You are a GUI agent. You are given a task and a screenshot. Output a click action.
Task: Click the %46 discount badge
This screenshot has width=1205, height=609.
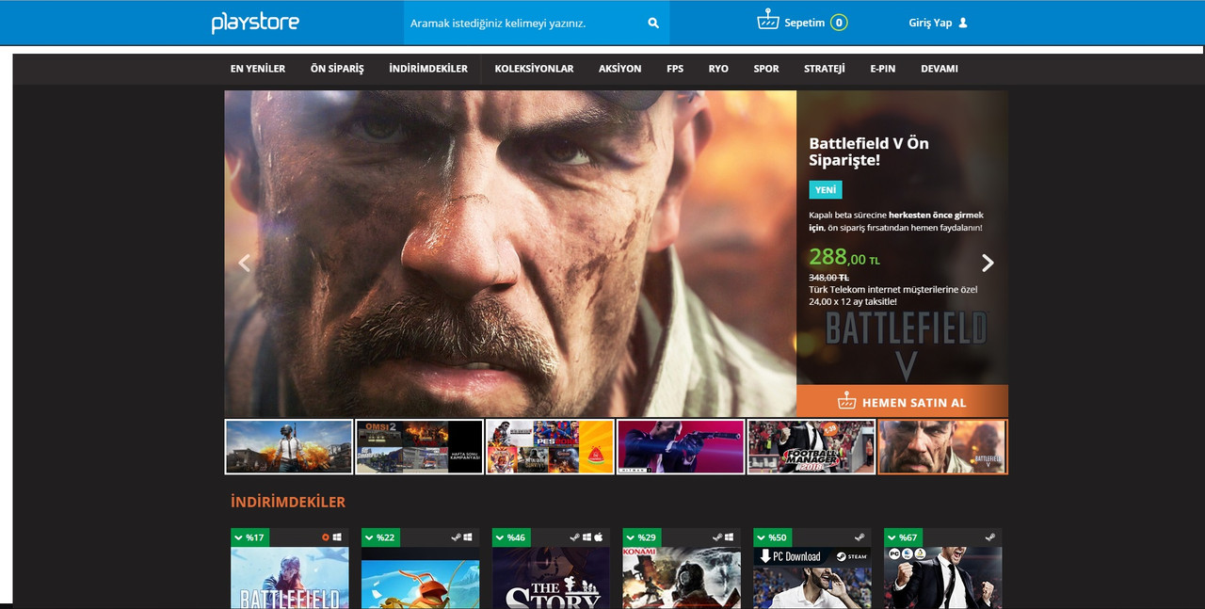click(512, 537)
